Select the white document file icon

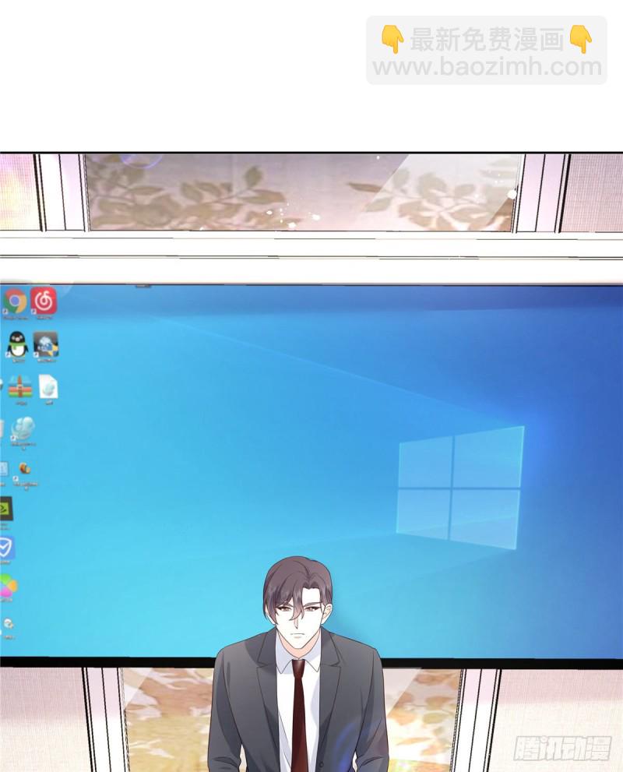[x=48, y=386]
